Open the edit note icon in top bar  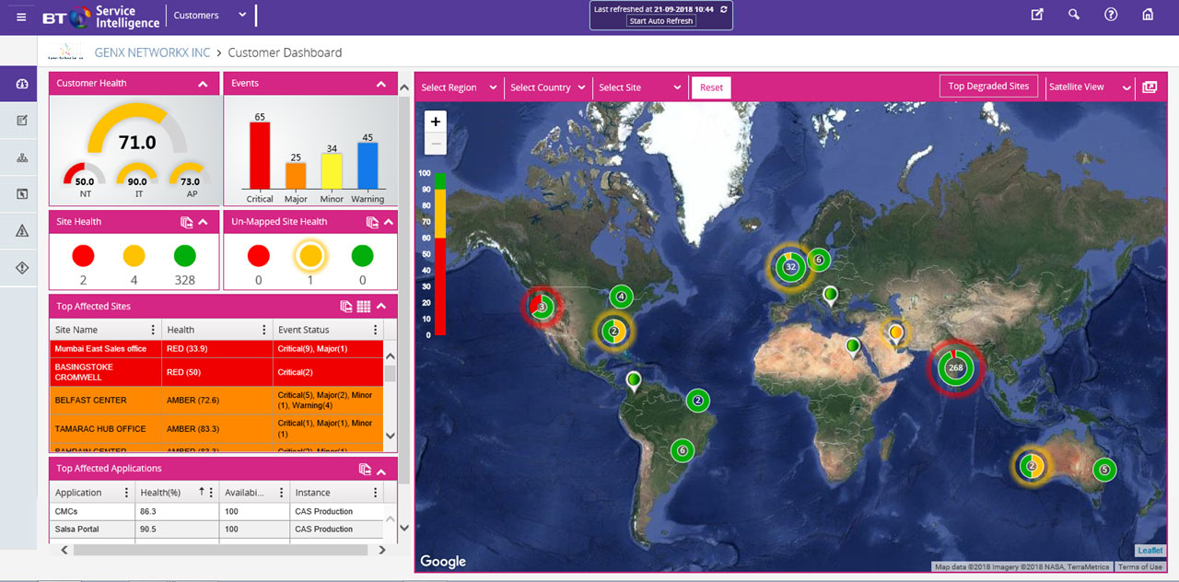point(1037,15)
